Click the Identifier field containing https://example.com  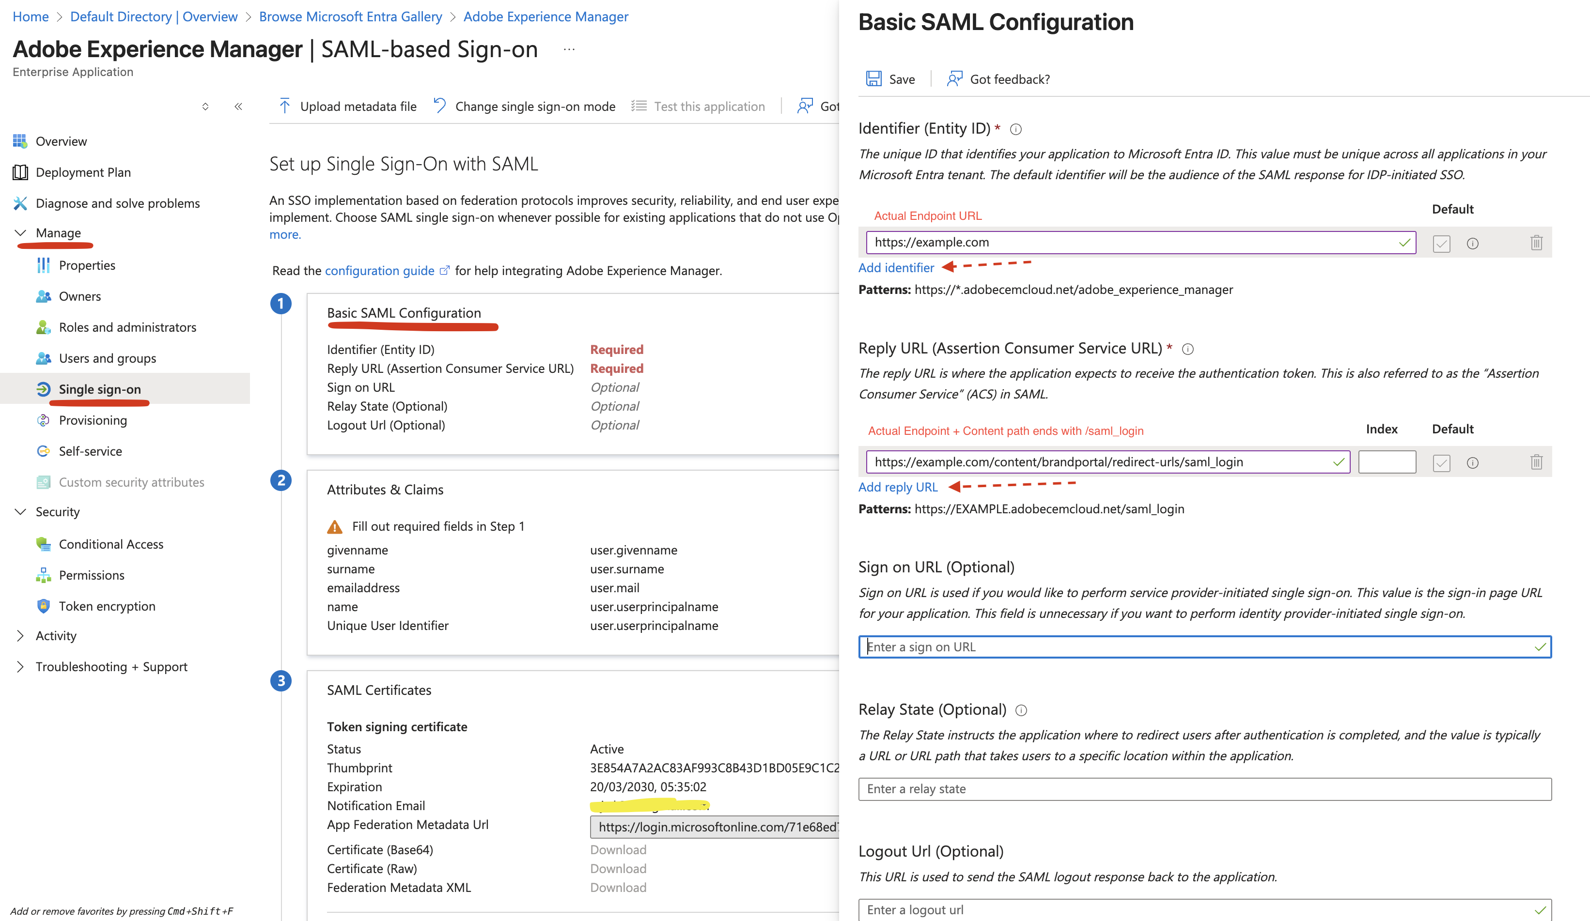1141,242
